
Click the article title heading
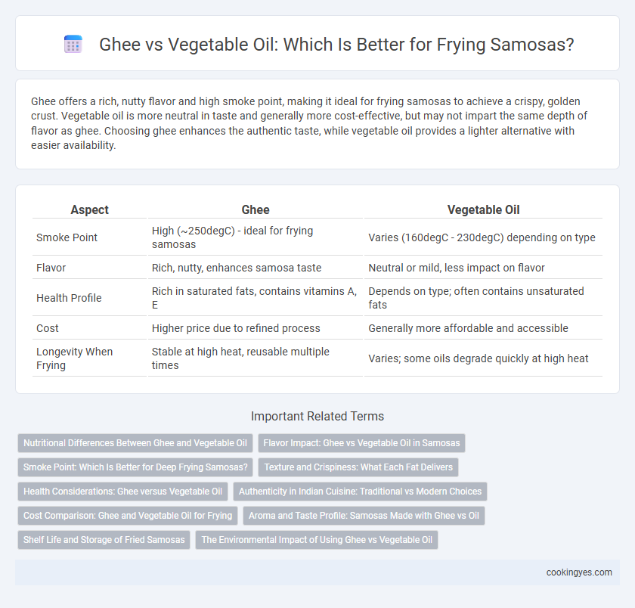(336, 44)
